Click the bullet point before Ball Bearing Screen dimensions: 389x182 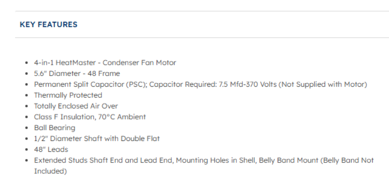pyautogui.click(x=27, y=128)
